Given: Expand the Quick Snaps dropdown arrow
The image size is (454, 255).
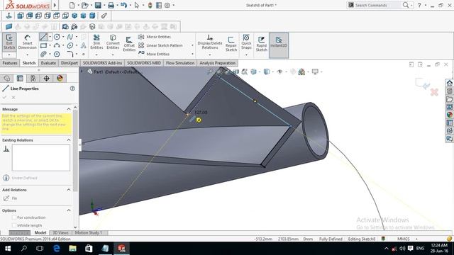Looking at the screenshot, I should click(246, 55).
